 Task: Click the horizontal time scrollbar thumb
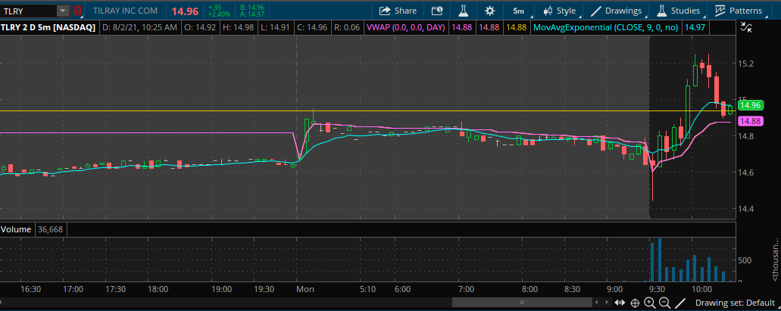pyautogui.click(x=522, y=302)
